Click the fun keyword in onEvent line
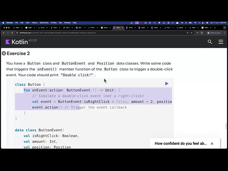The width and height of the screenshot is (228, 171). click(27, 90)
